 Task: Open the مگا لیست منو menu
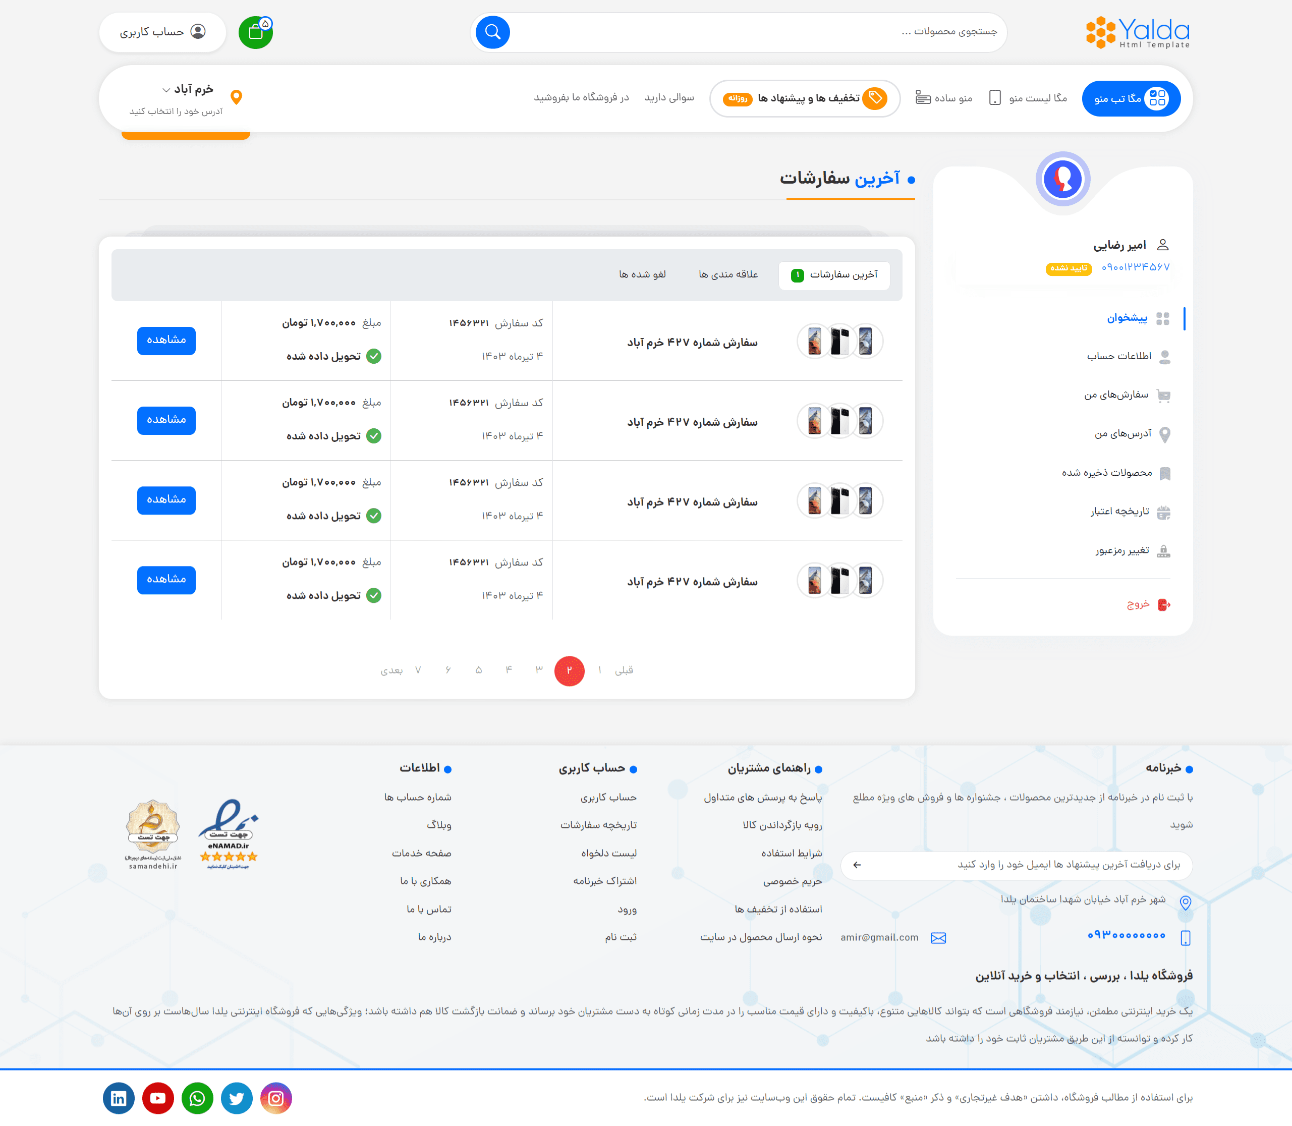(x=1028, y=98)
